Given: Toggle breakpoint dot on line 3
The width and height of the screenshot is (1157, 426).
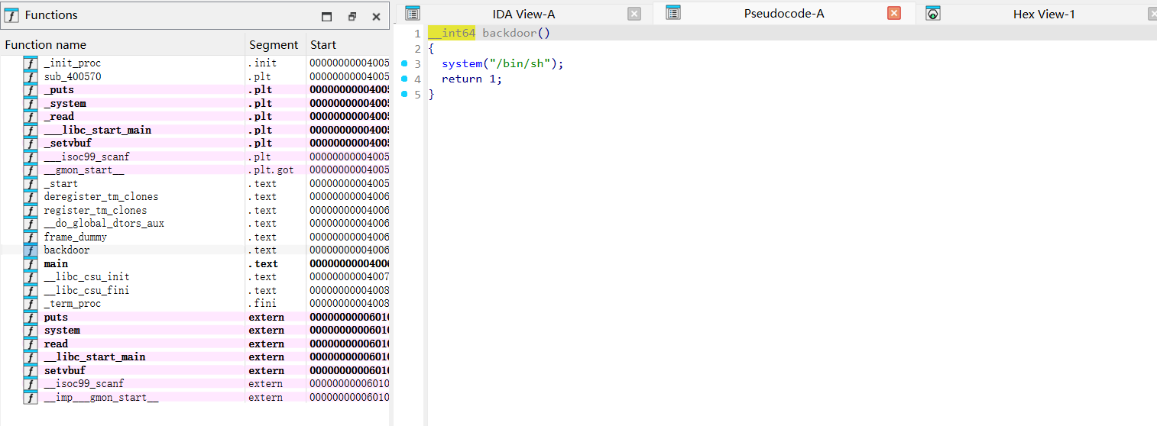Looking at the screenshot, I should click(403, 64).
